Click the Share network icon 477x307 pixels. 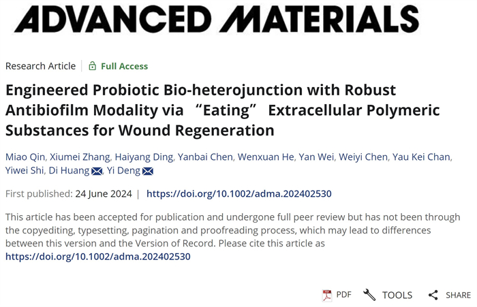pos(433,295)
